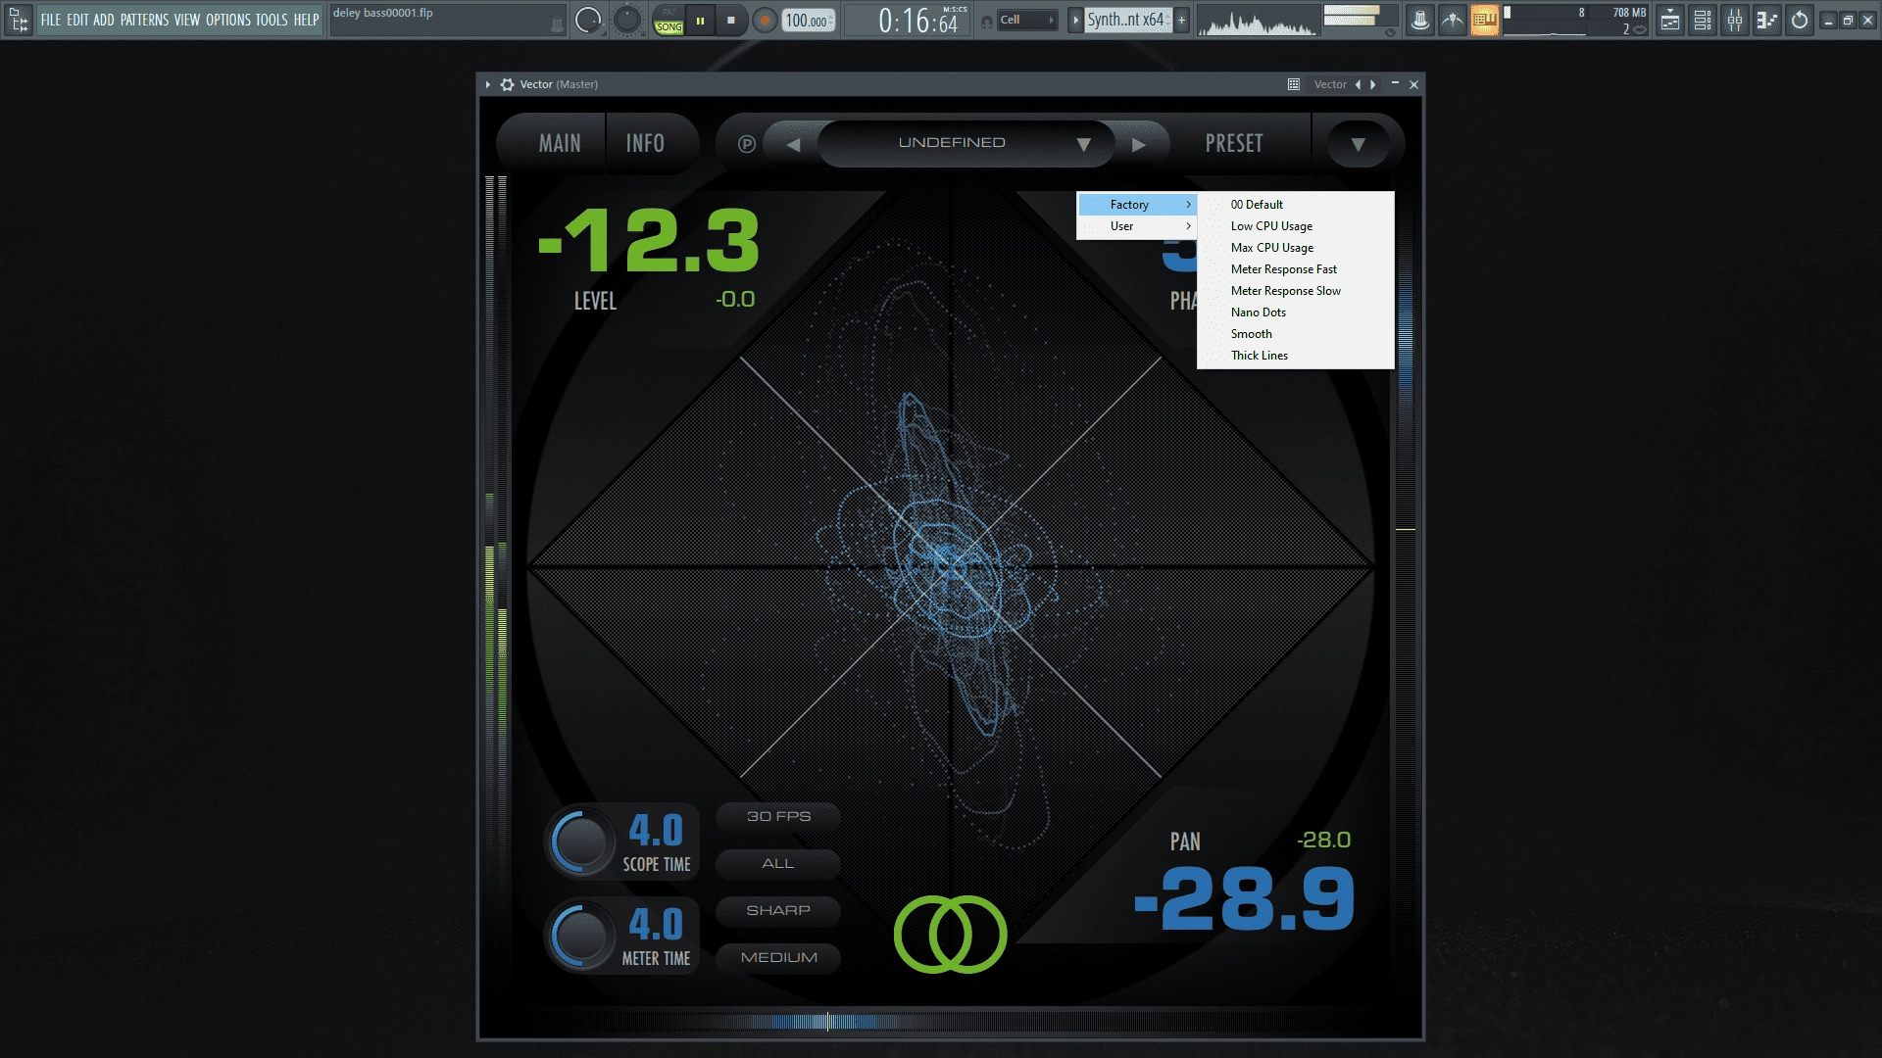Go to previous preset arrow beside UNDEFINED

pyautogui.click(x=793, y=144)
